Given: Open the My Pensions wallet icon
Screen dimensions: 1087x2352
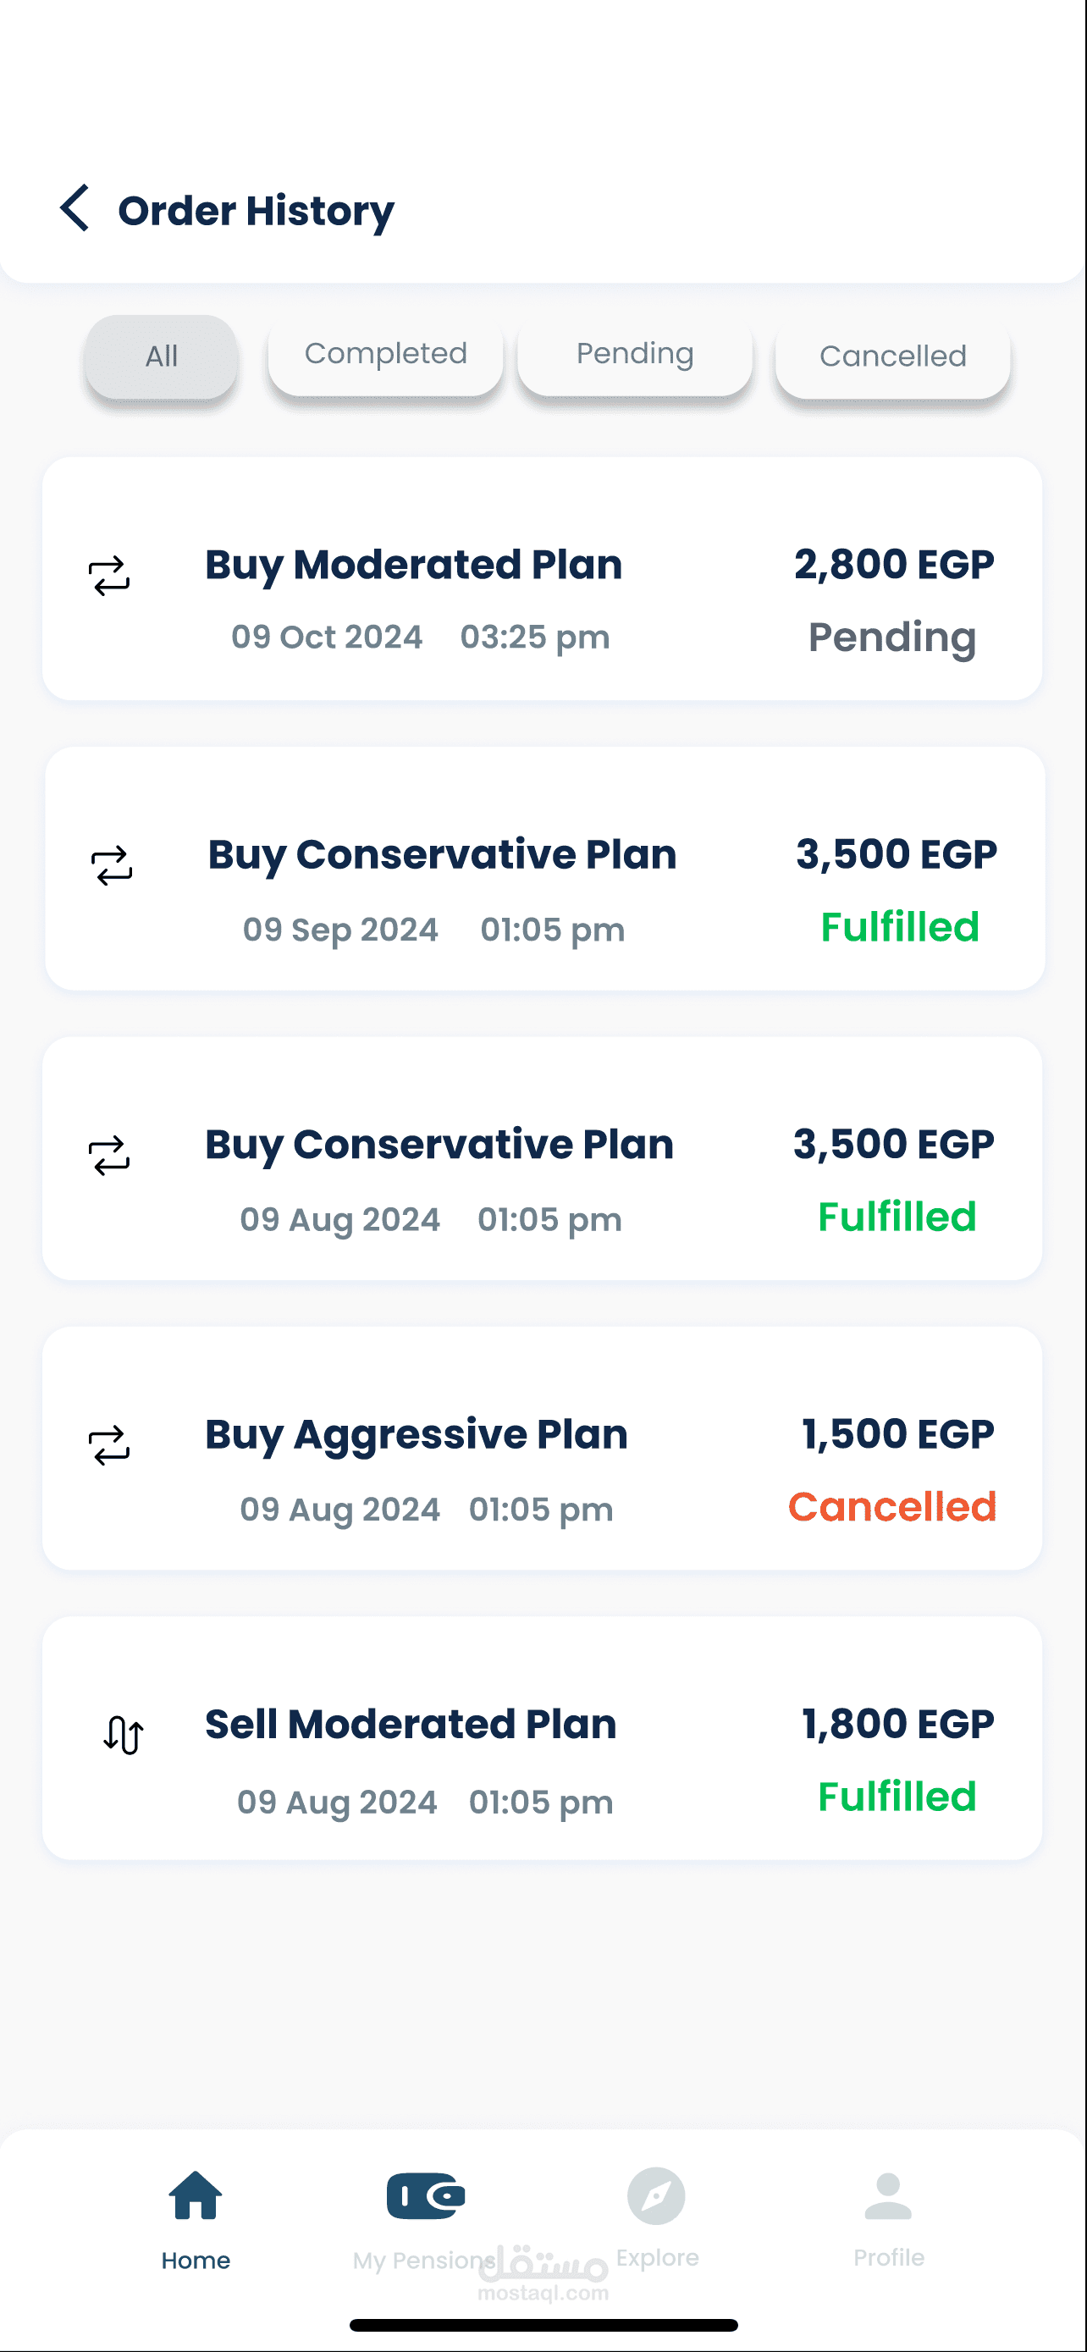Looking at the screenshot, I should pos(425,2197).
